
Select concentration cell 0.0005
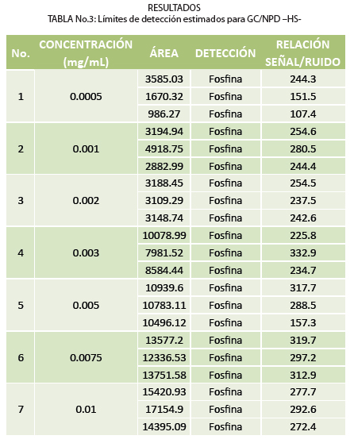click(x=86, y=96)
